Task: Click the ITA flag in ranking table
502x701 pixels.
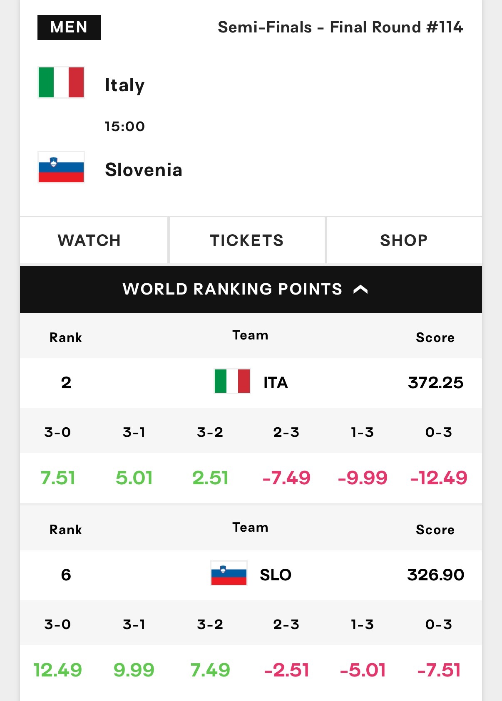Action: (232, 381)
